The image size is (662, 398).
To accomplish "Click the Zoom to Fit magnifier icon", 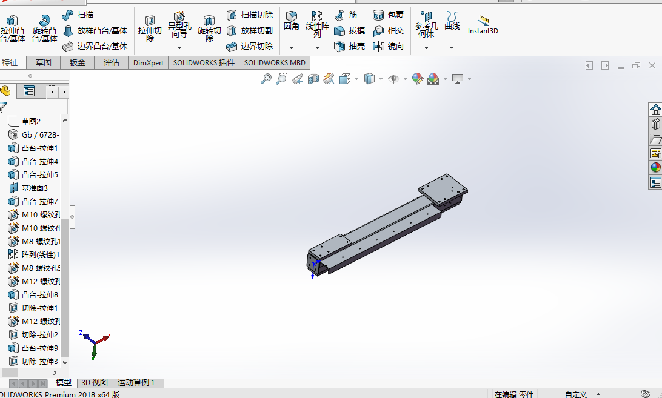I will pos(266,79).
